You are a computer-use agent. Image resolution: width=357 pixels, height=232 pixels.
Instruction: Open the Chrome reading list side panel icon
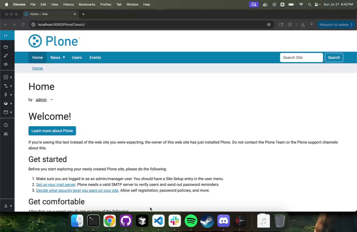tap(290, 24)
